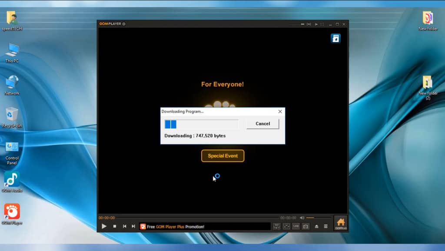Select the Recycle Bin desktop icon

[12, 117]
